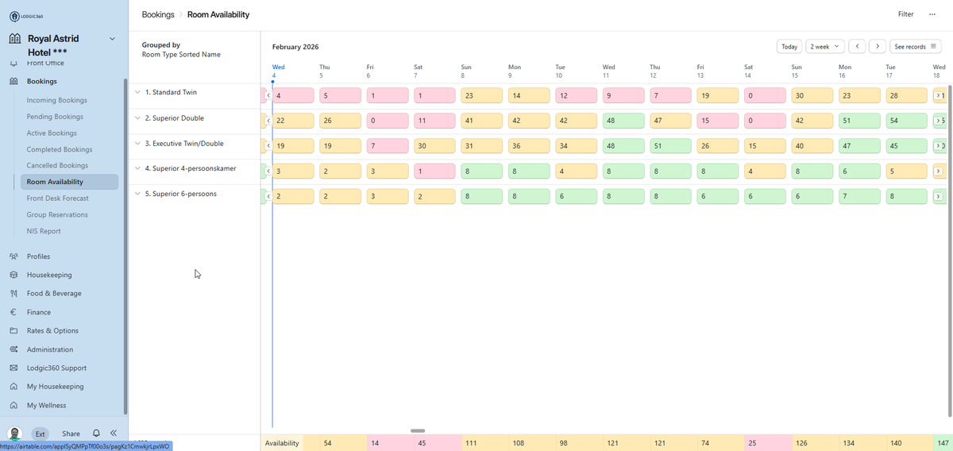Click Superior 6-persoons row's left scroll arrow
The width and height of the screenshot is (953, 451).
[268, 197]
